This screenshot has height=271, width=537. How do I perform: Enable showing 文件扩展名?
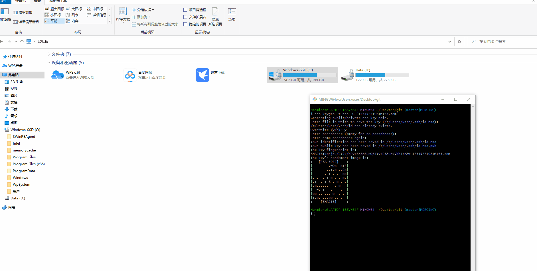185,17
